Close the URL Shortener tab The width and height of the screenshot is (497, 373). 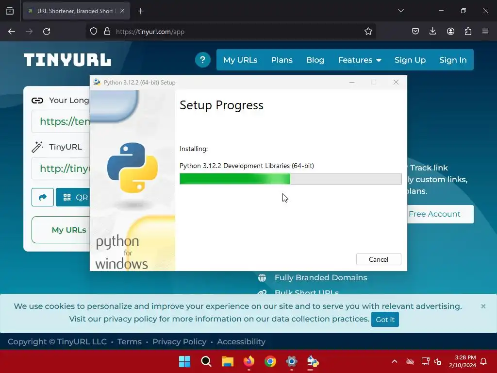click(122, 11)
